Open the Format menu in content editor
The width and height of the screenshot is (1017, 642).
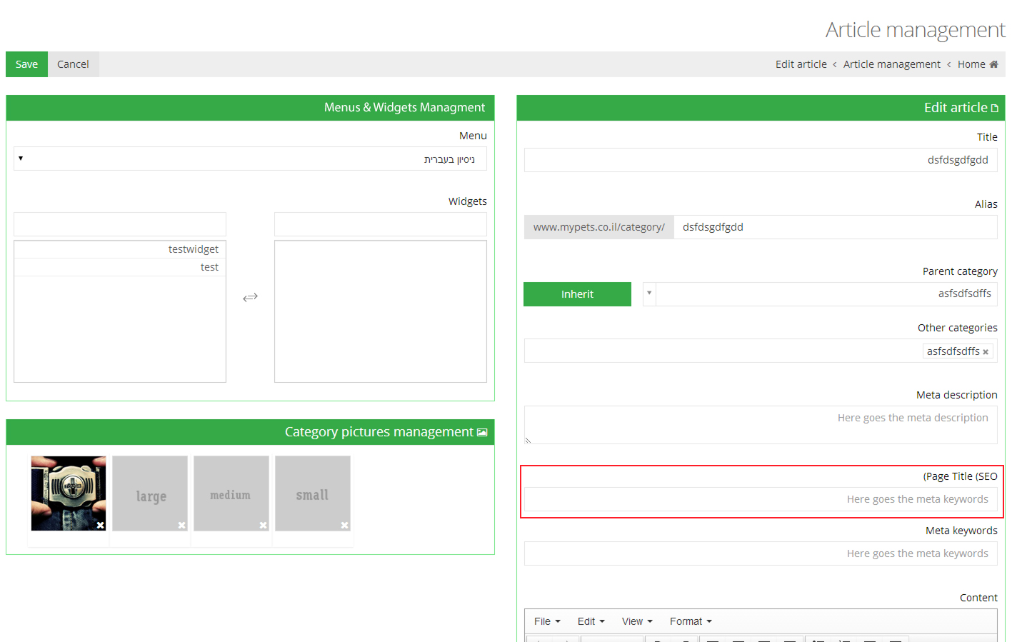coord(691,621)
